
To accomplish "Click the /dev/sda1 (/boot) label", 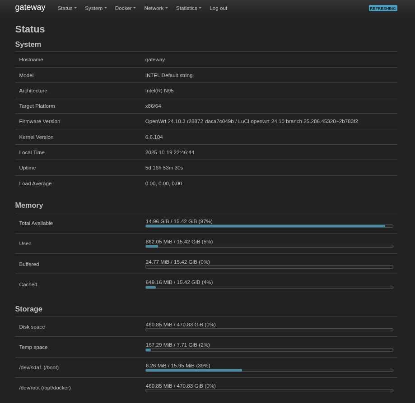I will (x=39, y=367).
